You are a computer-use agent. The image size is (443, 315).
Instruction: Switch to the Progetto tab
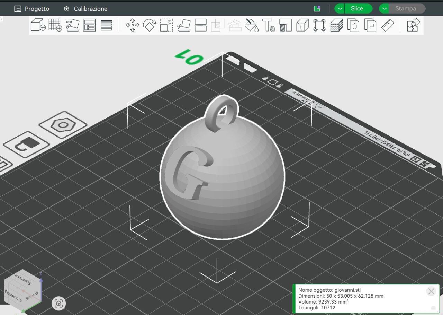[32, 9]
